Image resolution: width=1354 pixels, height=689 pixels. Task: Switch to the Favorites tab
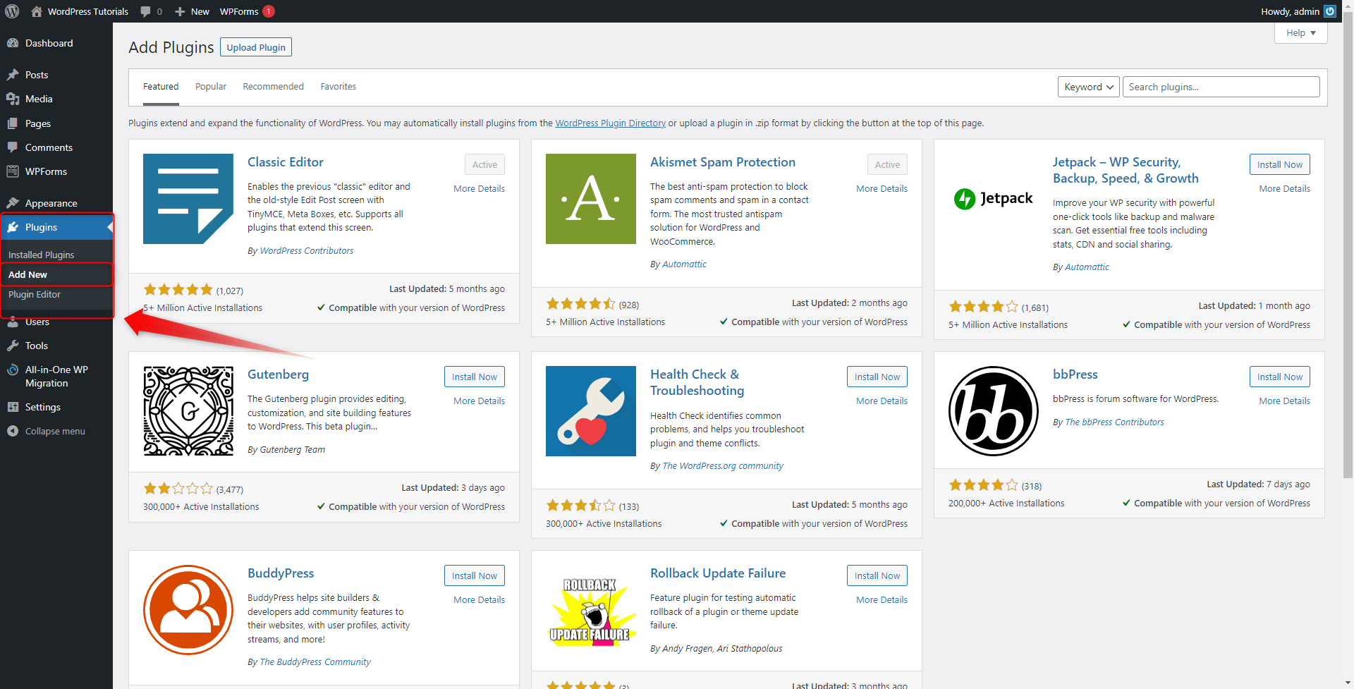pyautogui.click(x=338, y=87)
